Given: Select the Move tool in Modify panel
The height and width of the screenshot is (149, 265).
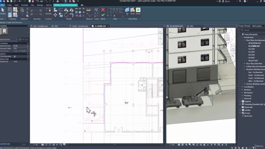Looking at the screenshot, I should 55,15.
